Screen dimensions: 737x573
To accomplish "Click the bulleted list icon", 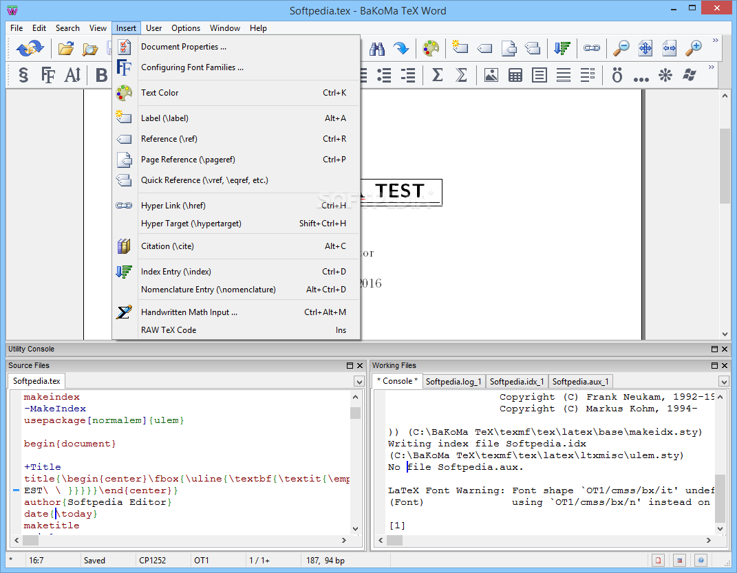I will [384, 75].
